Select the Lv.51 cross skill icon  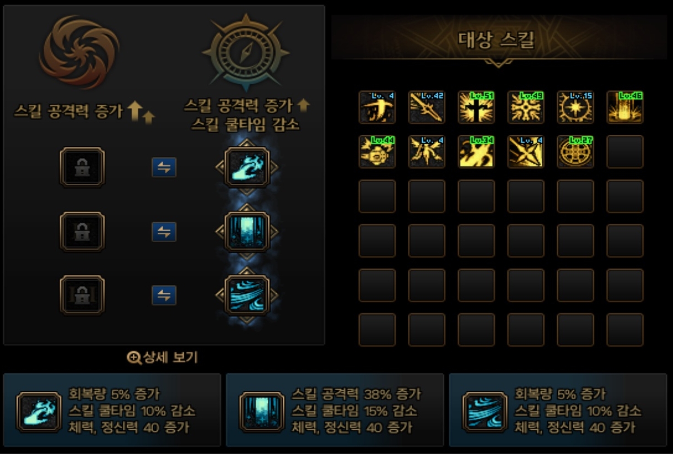click(x=476, y=107)
